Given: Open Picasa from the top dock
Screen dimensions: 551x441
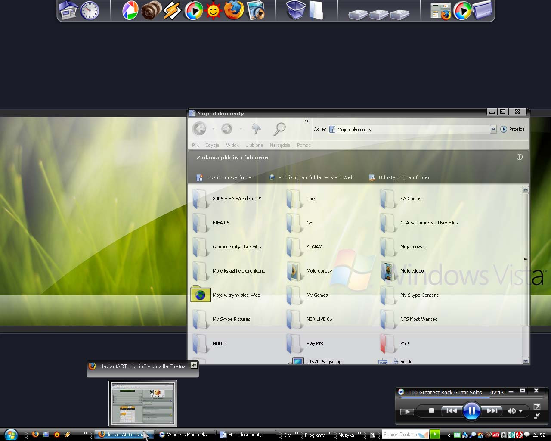Looking at the screenshot, I should 130,11.
